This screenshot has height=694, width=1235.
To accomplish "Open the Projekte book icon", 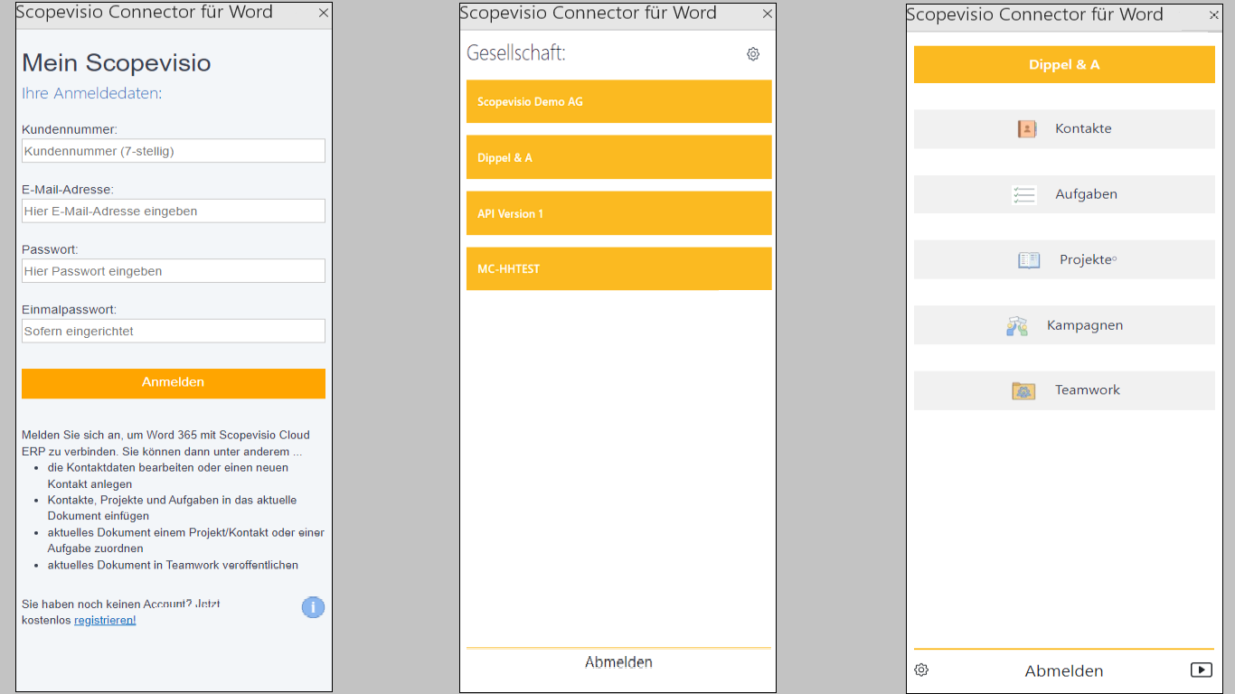I will coord(1029,260).
